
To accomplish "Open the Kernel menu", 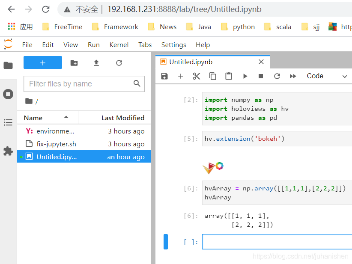I will point(119,44).
